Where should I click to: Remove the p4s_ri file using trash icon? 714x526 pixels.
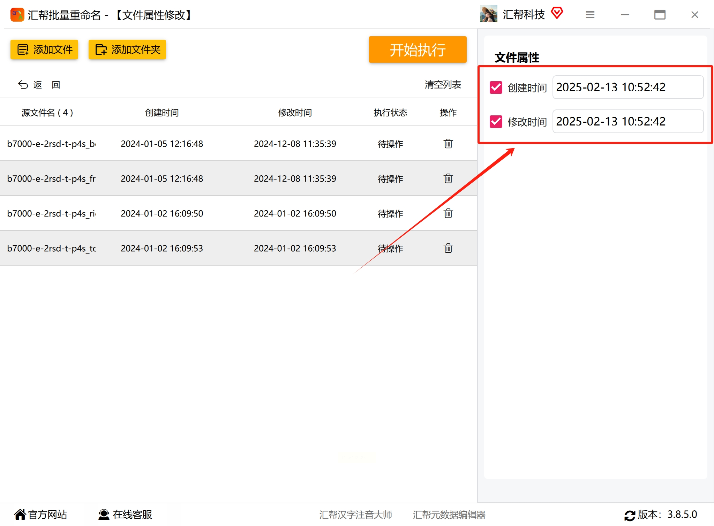pyautogui.click(x=448, y=213)
